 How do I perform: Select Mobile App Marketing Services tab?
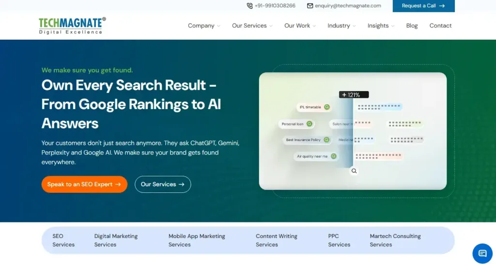[x=197, y=240]
